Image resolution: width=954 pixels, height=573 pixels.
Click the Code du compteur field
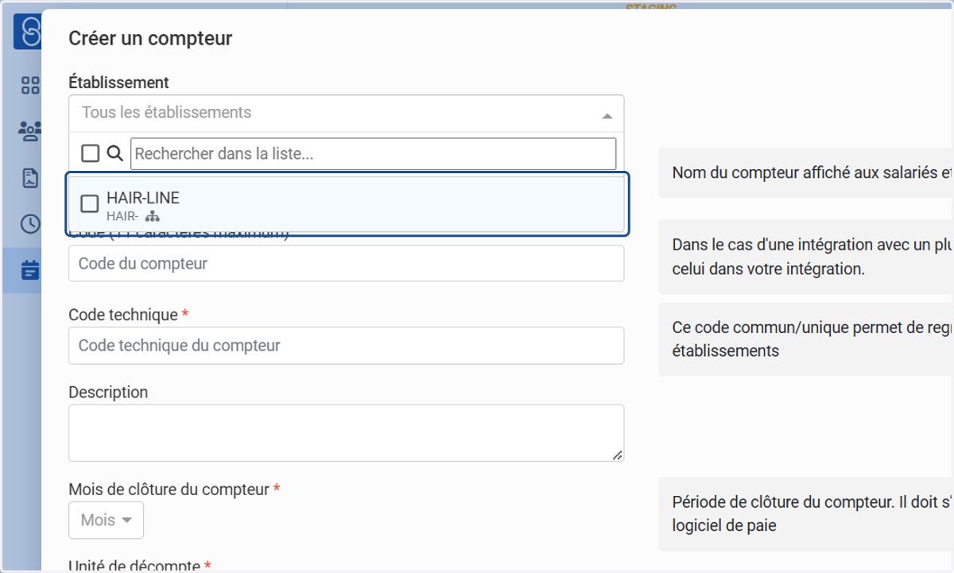pos(347,263)
